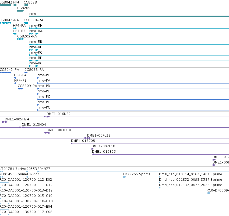The height and width of the screenshot is (216, 229).
Task: Click the HP4-RB transcript glyph
Action: point(15,34)
